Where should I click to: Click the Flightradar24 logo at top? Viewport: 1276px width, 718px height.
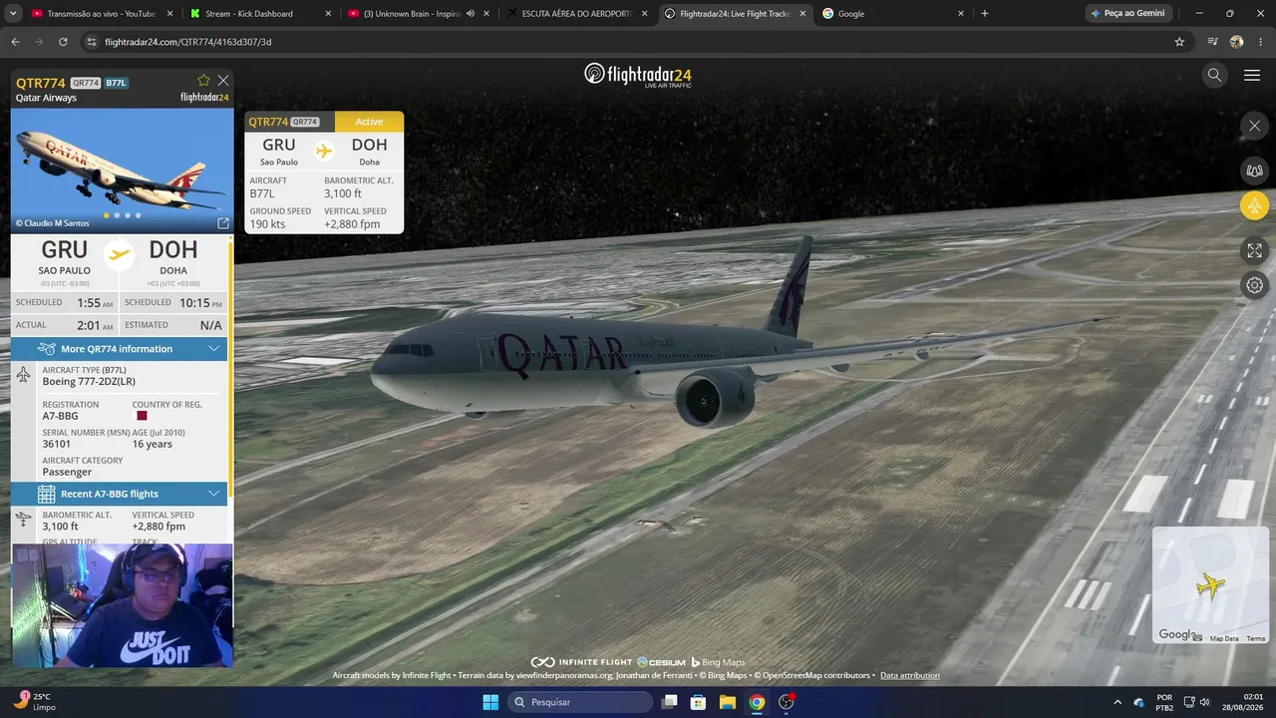click(638, 75)
